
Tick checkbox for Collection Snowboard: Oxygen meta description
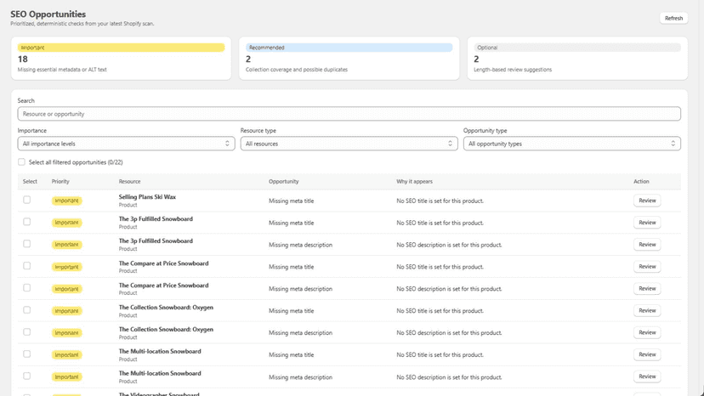[x=27, y=331]
